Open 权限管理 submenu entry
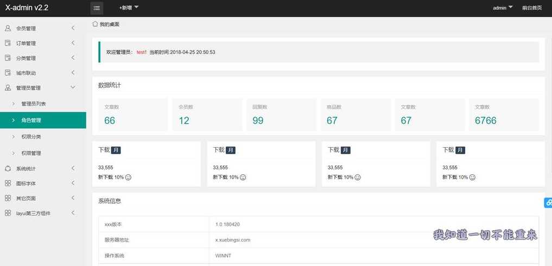Screen dimensions: 552x266 [43, 153]
